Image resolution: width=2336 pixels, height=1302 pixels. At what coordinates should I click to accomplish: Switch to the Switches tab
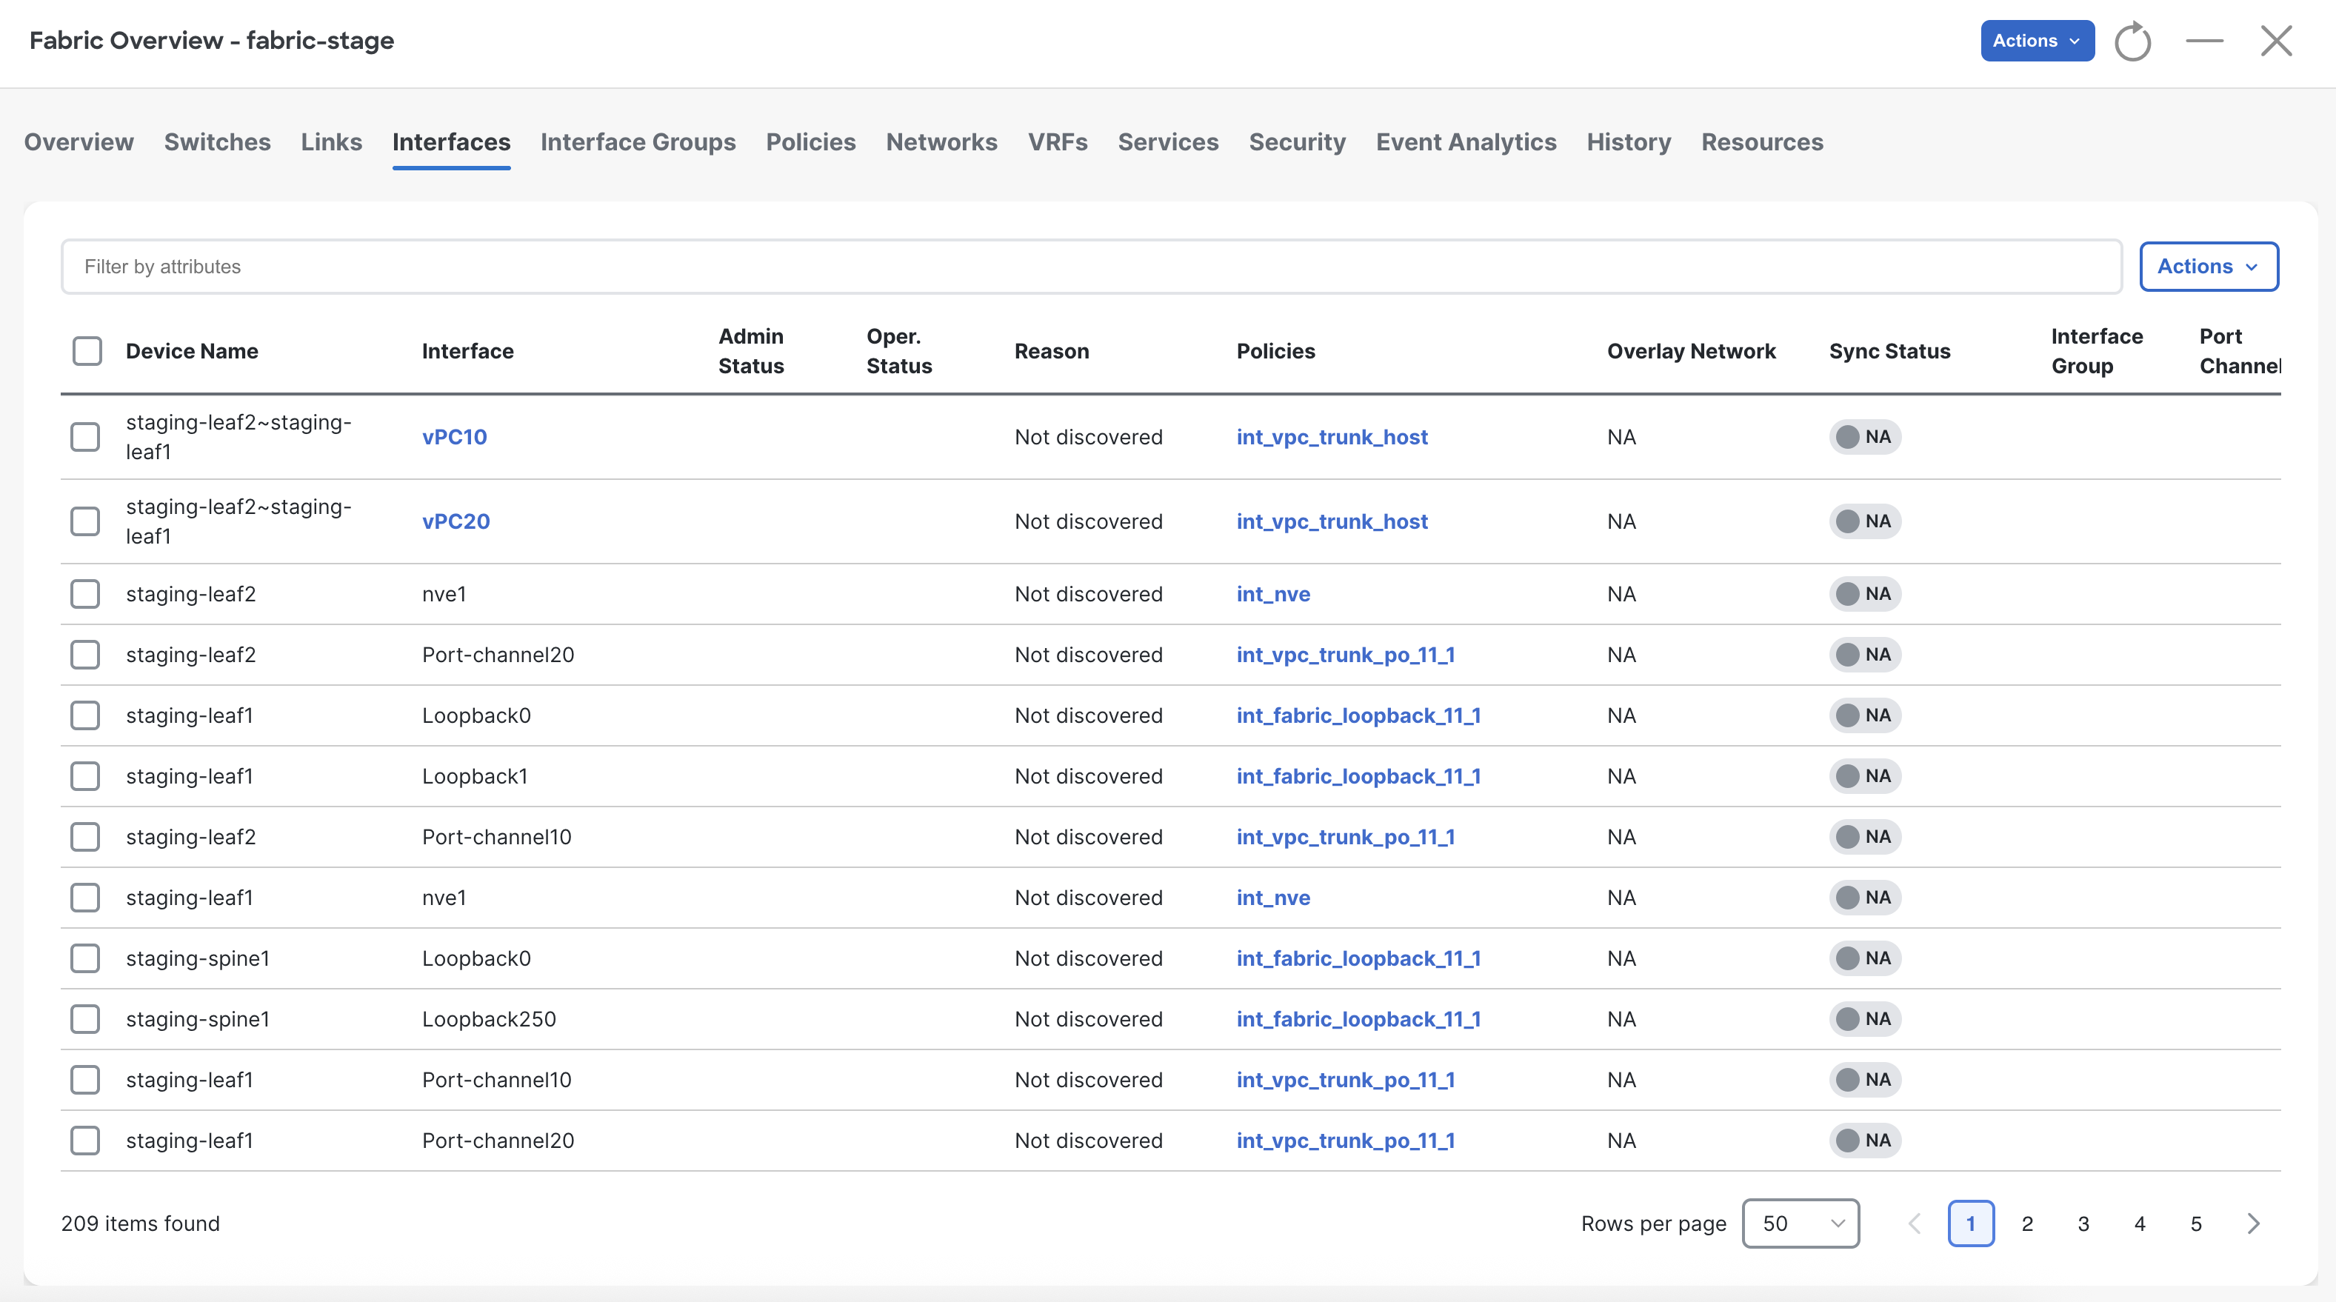(218, 142)
